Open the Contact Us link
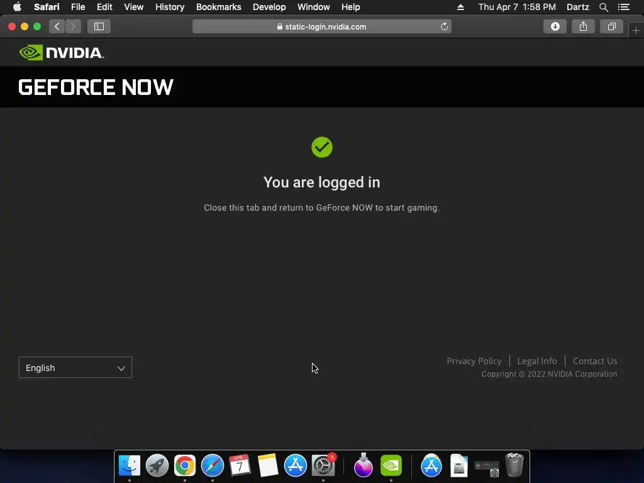Viewport: 644px width, 483px height. 595,361
